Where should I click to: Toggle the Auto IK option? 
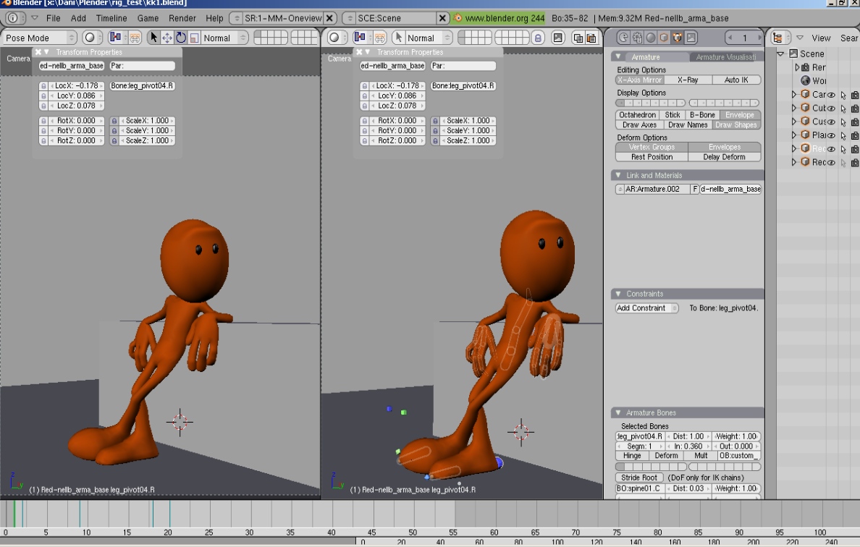tap(736, 80)
